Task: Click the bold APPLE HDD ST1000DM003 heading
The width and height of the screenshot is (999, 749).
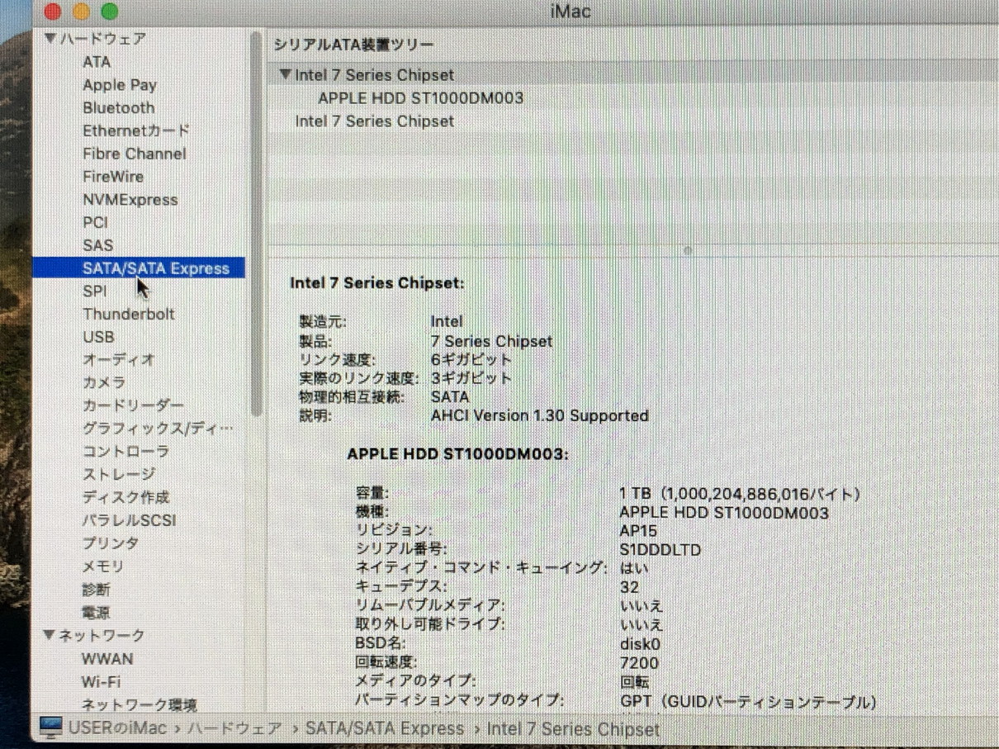Action: [x=457, y=454]
